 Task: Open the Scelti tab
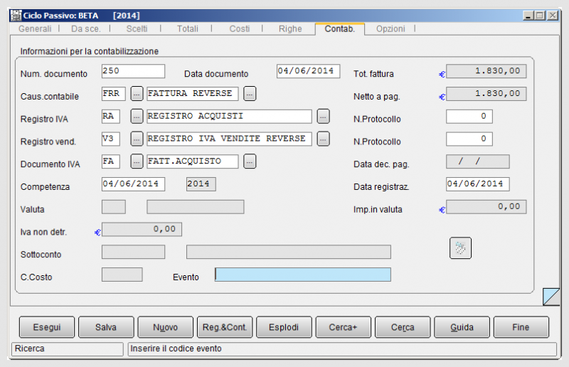[137, 28]
